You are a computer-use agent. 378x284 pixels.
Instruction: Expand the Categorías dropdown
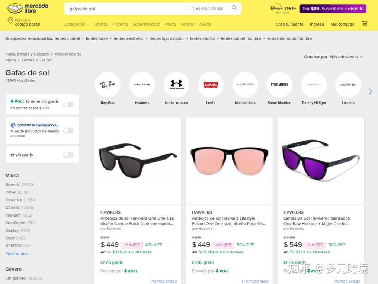(77, 24)
